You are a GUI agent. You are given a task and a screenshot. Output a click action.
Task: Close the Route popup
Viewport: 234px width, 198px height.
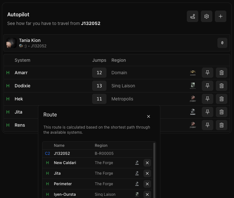point(149,116)
